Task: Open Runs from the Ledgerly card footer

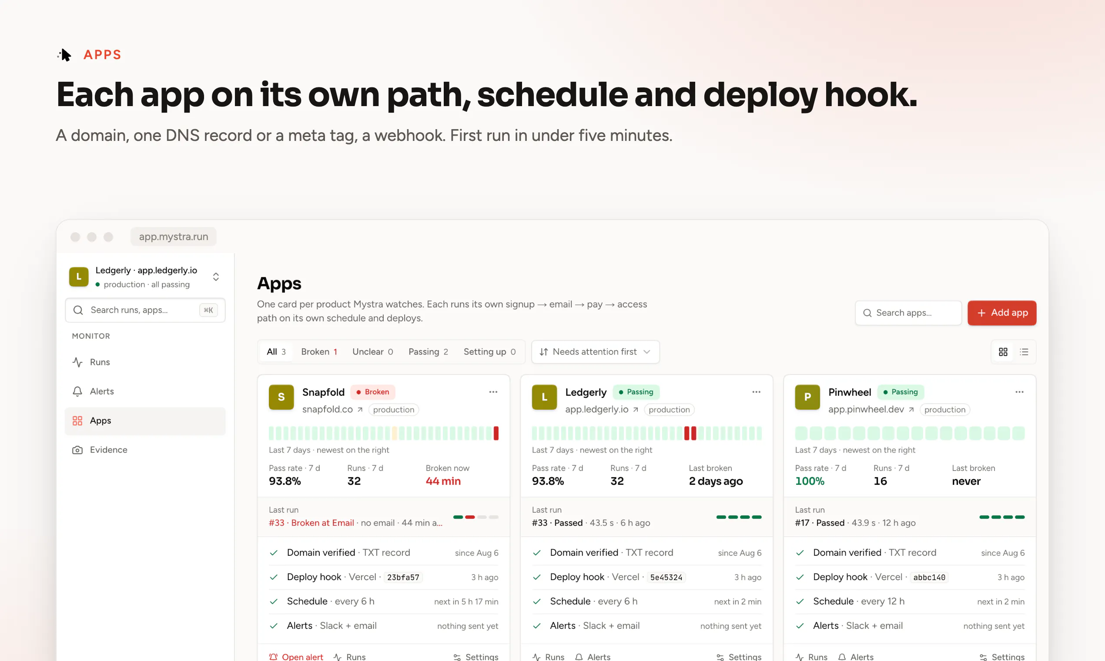Action: click(x=549, y=657)
